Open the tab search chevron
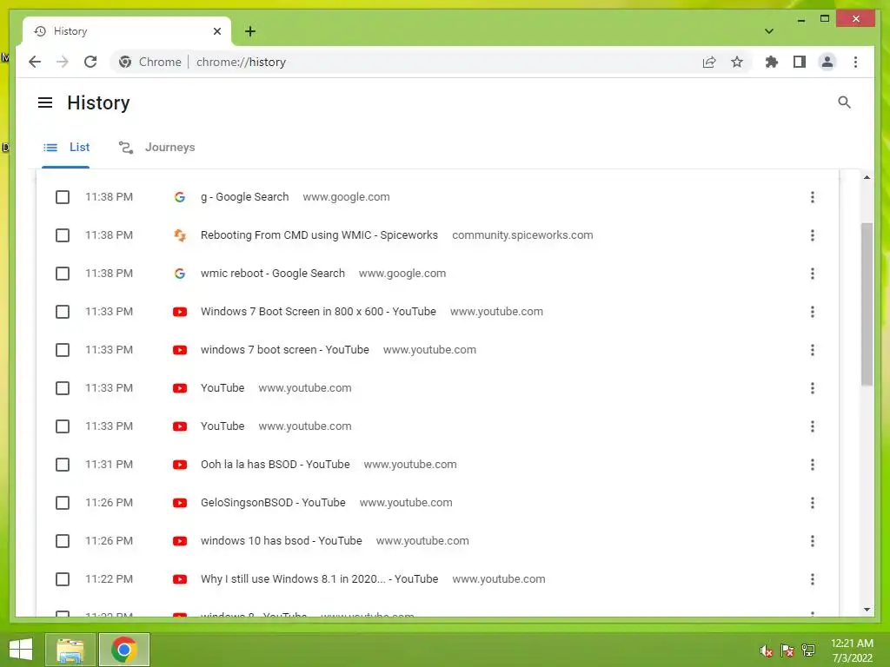Image resolution: width=890 pixels, height=667 pixels. point(769,31)
